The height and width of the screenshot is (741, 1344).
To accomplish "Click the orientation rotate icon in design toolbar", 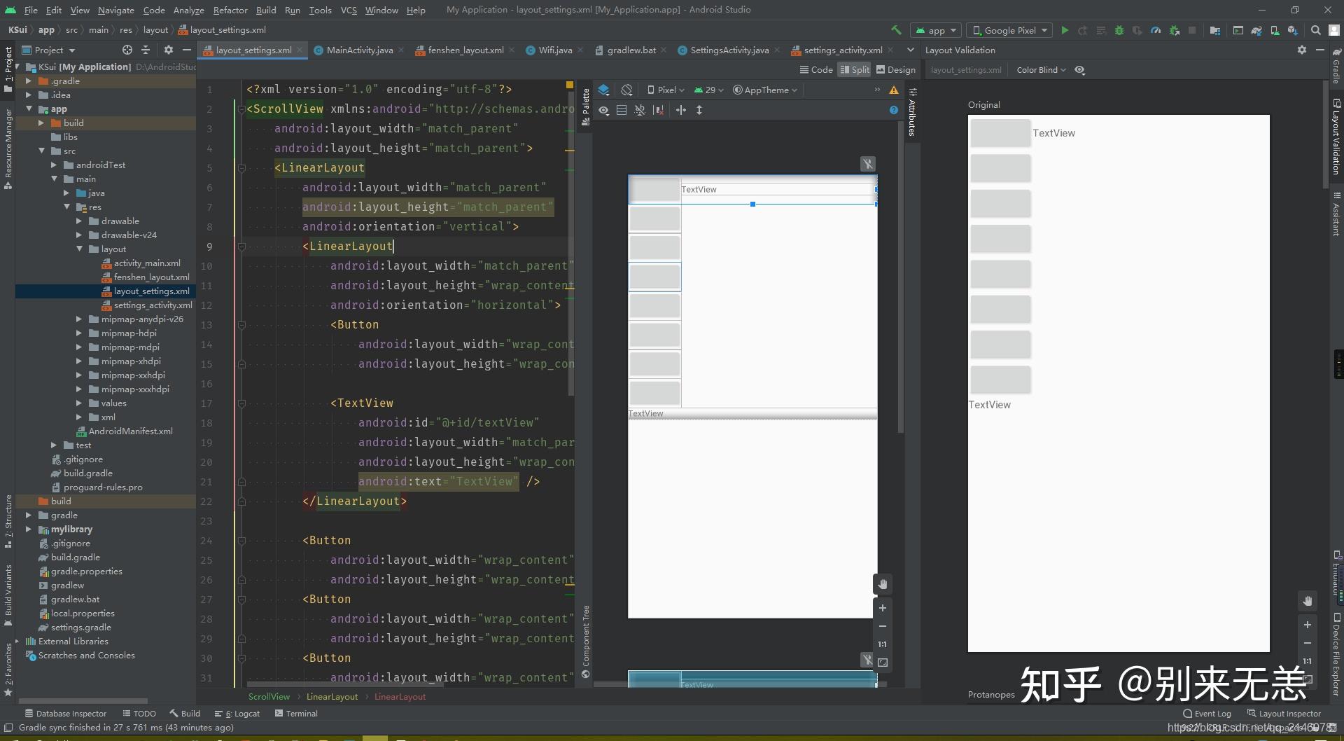I will coord(626,90).
